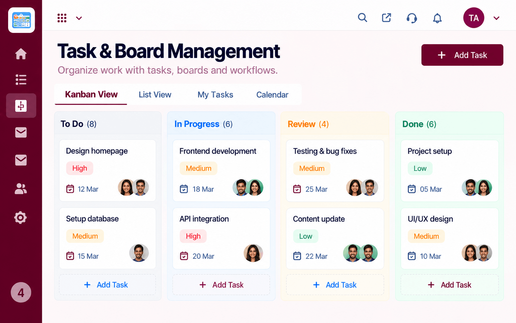Click the assignee avatars on Content update
Viewport: 516px width, 323px height.
pos(360,253)
